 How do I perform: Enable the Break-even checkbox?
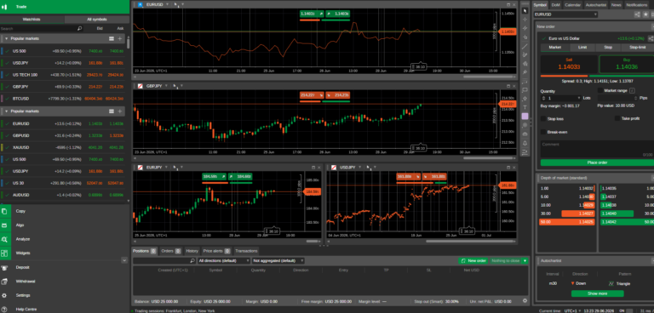click(x=543, y=132)
